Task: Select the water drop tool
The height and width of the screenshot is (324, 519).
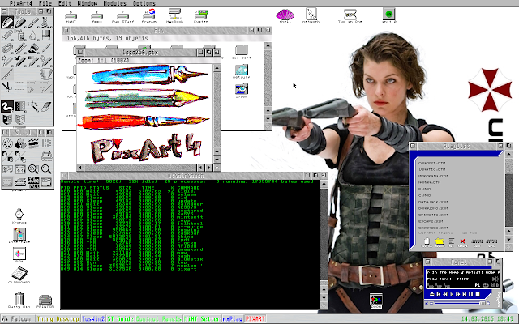Action: click(x=33, y=36)
